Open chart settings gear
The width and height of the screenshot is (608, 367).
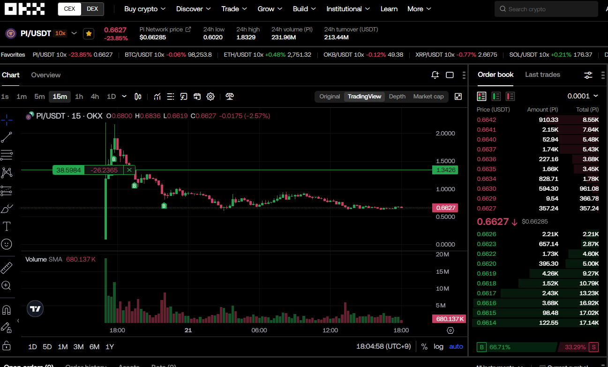pyautogui.click(x=210, y=97)
